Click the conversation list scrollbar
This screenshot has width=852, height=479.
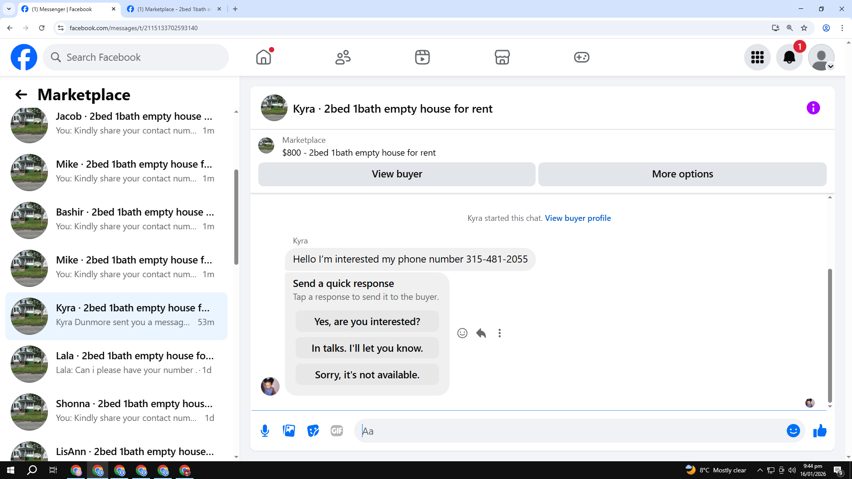pyautogui.click(x=236, y=217)
